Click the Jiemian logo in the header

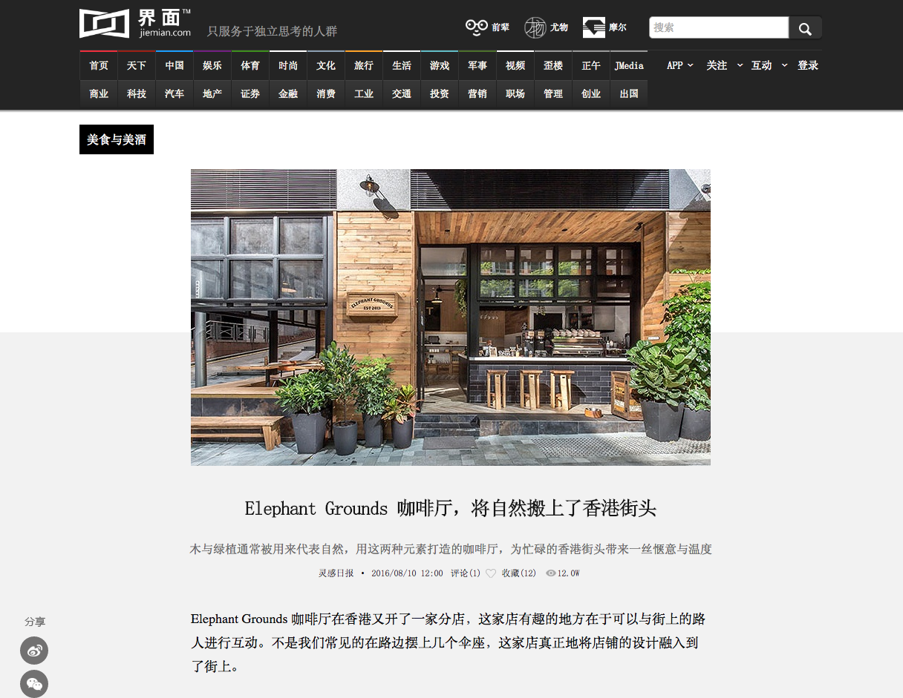[x=135, y=23]
